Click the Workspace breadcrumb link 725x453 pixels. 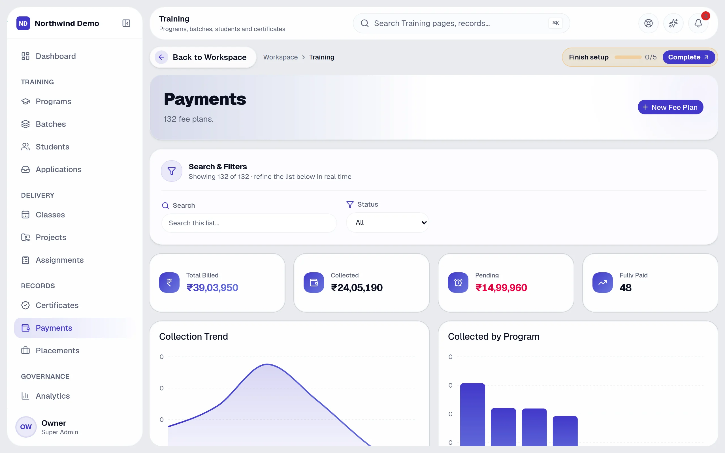coord(280,57)
